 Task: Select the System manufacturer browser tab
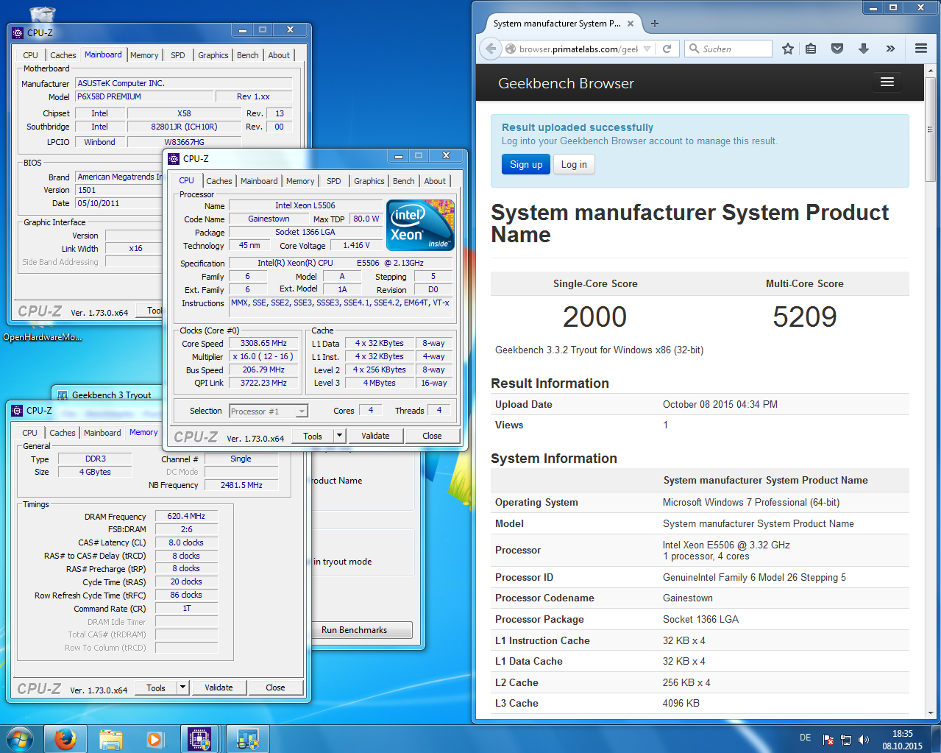(557, 24)
